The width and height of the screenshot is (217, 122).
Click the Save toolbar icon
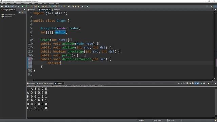click(6, 6)
